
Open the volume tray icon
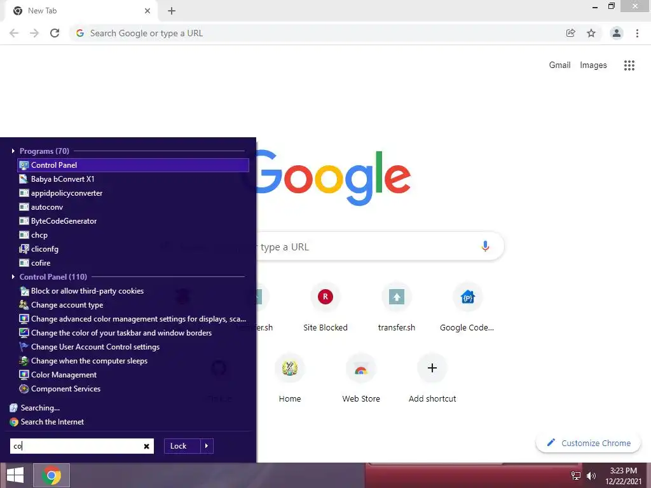pos(591,476)
